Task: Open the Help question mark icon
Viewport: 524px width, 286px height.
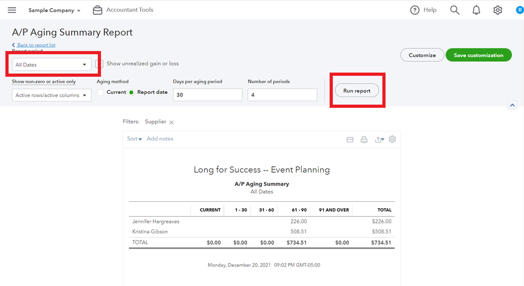Action: [x=414, y=10]
